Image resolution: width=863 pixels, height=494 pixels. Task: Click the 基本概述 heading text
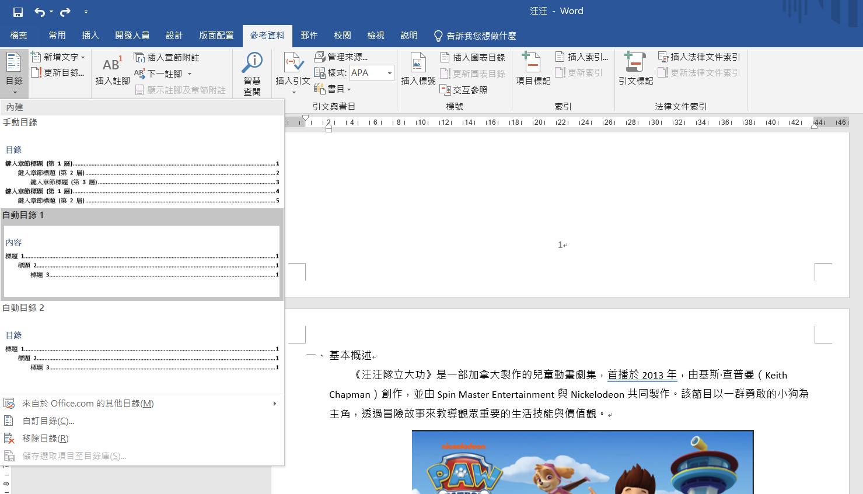pos(350,355)
